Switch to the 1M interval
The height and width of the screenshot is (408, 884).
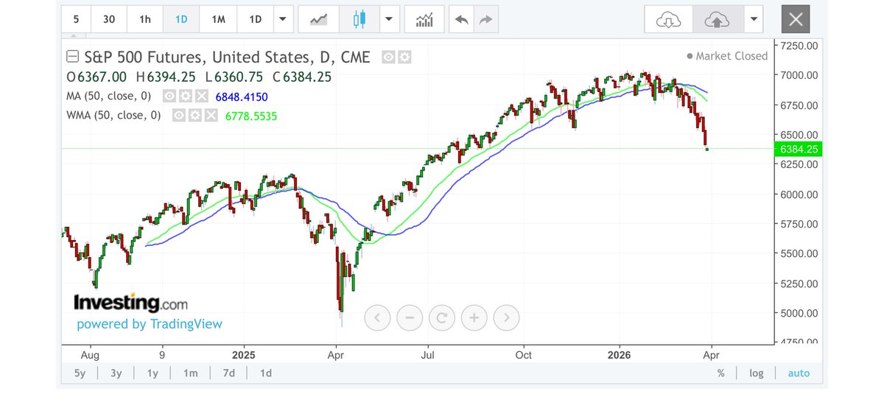218,19
